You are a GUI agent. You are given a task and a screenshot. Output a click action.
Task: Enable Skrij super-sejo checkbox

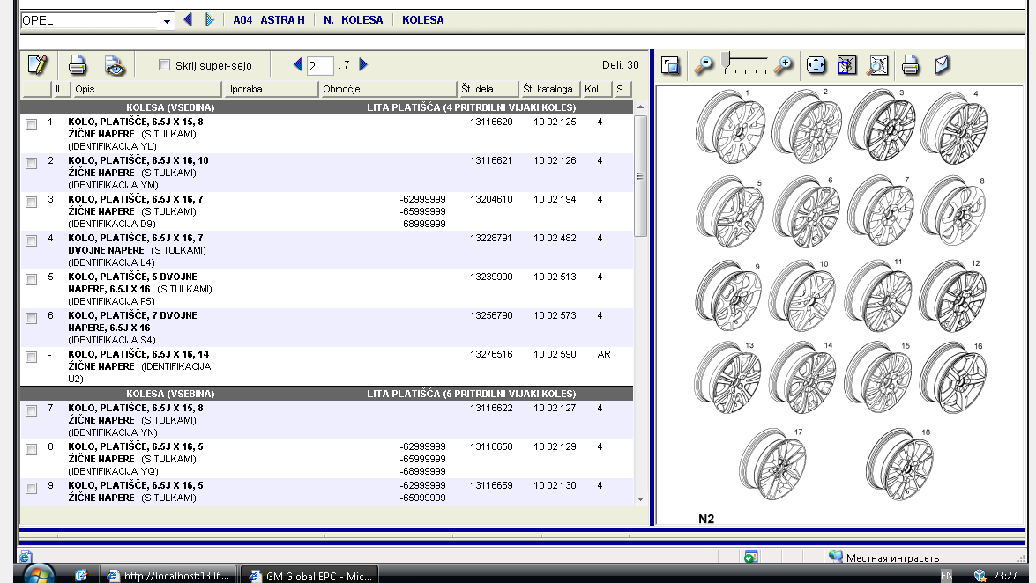click(165, 64)
